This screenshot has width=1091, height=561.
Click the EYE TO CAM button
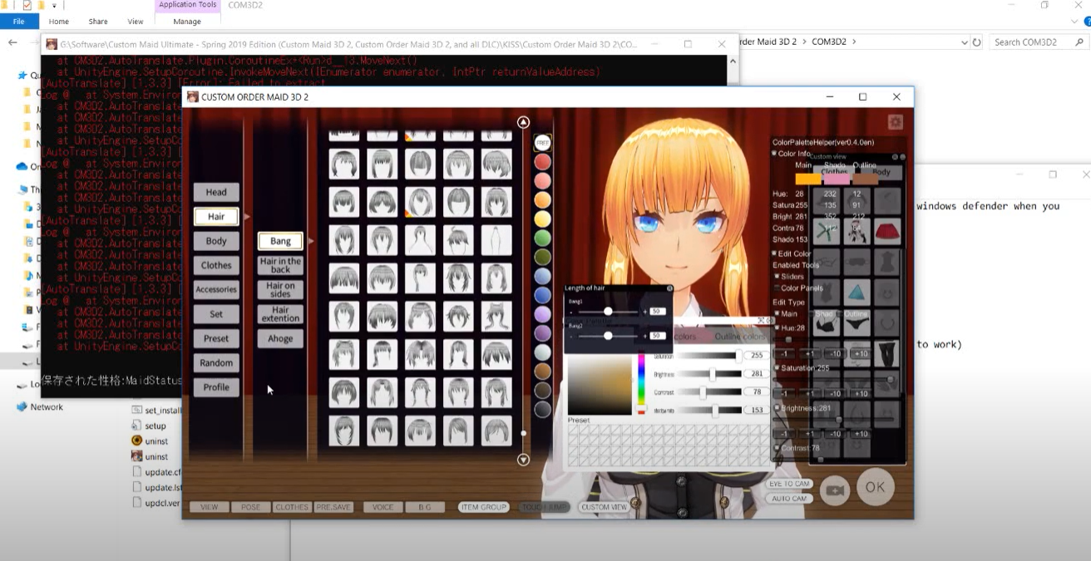(789, 484)
